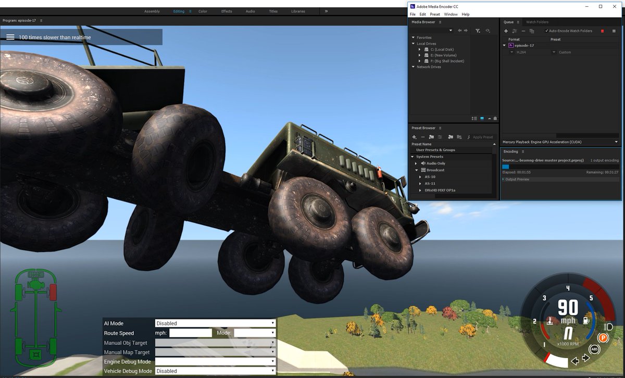
Task: Click Media Browser back arrow
Action: pyautogui.click(x=459, y=31)
